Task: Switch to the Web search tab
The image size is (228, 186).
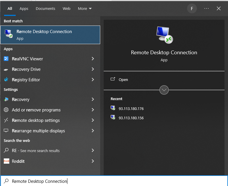Action: pyautogui.click(x=67, y=9)
